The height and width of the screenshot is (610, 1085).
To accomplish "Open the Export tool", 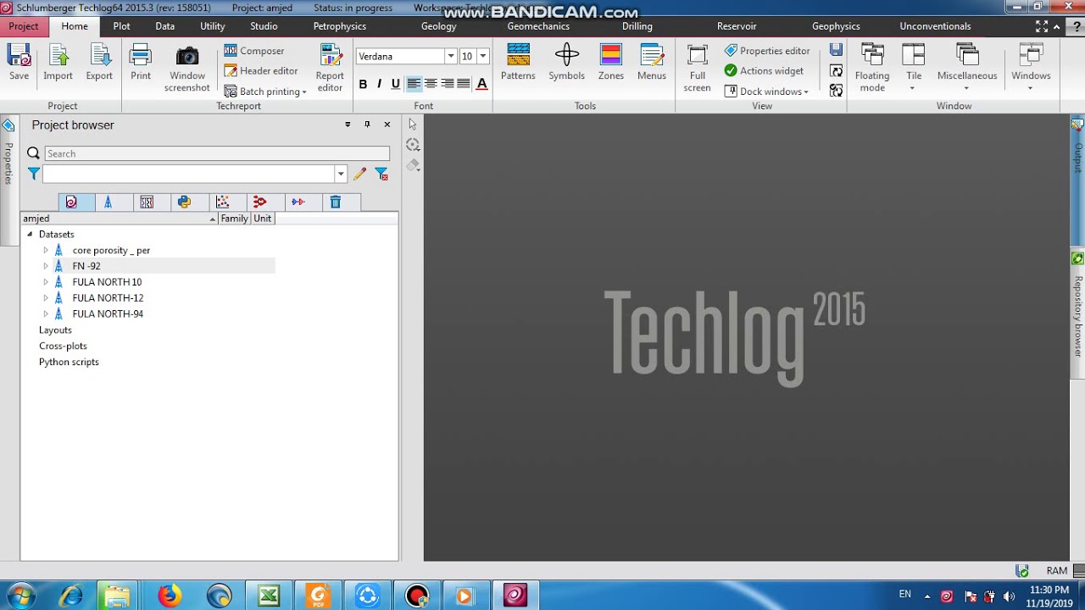I will point(99,63).
